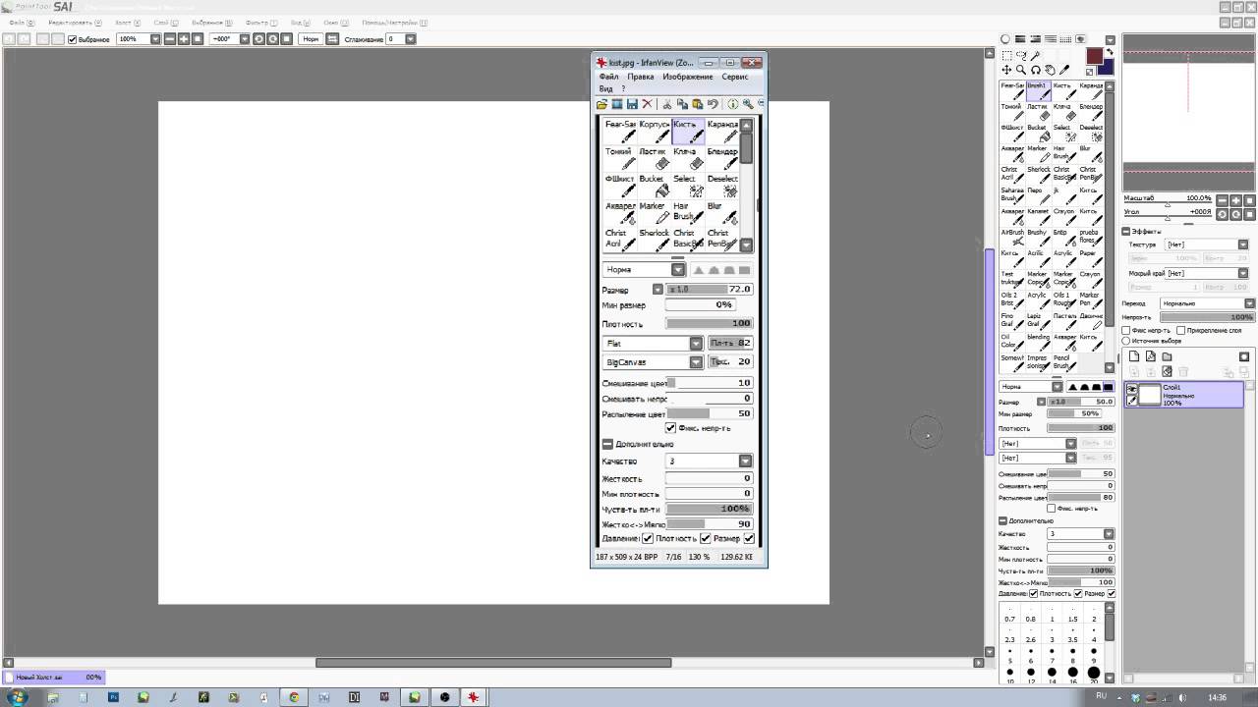Image resolution: width=1258 pixels, height=707 pixels.
Task: Click zoom out minus button next to Масштаб
Action: point(1222,200)
